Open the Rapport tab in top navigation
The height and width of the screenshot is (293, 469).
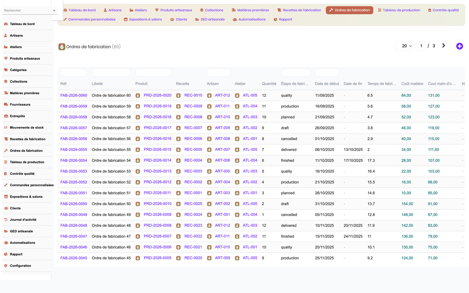[283, 19]
